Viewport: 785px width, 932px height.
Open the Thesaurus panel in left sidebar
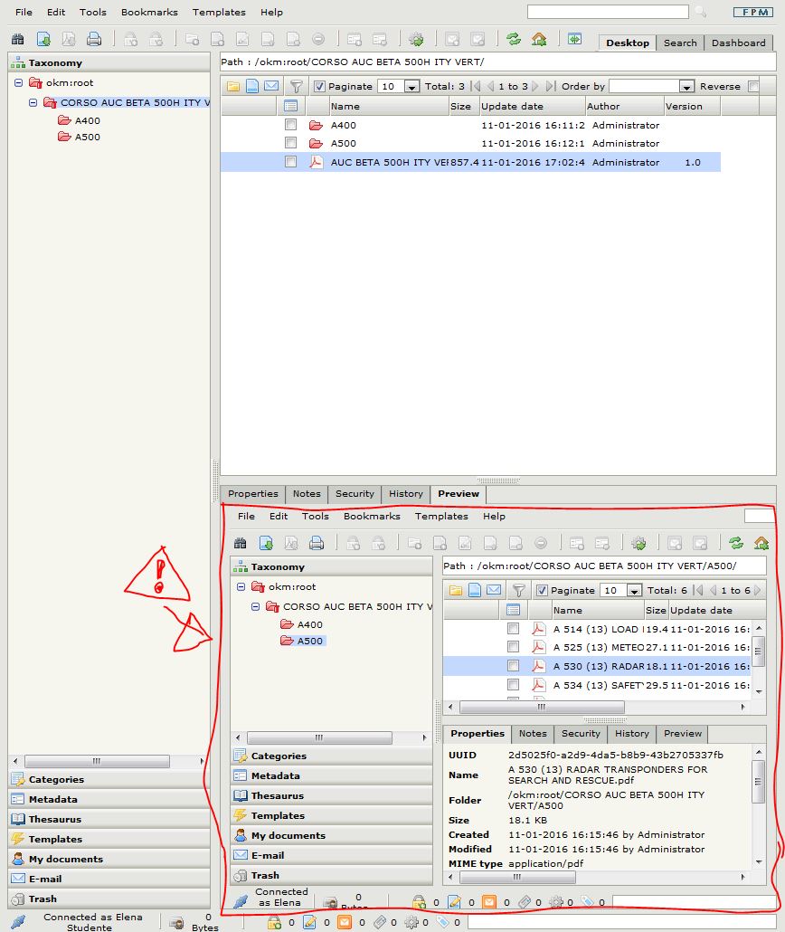[54, 819]
